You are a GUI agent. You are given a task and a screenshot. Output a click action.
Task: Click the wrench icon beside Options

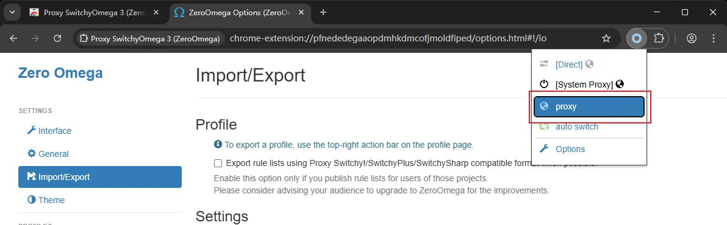coord(544,149)
